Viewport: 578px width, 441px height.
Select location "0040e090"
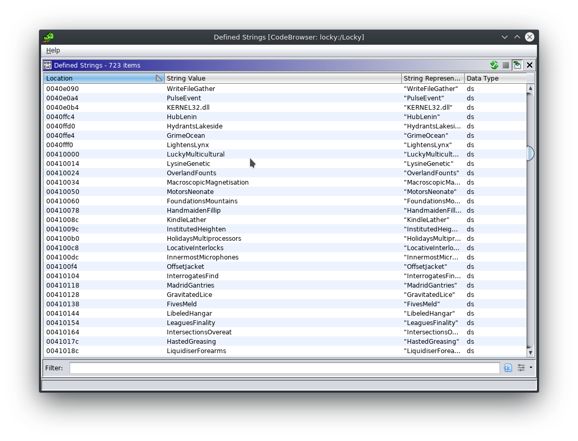[x=63, y=89]
